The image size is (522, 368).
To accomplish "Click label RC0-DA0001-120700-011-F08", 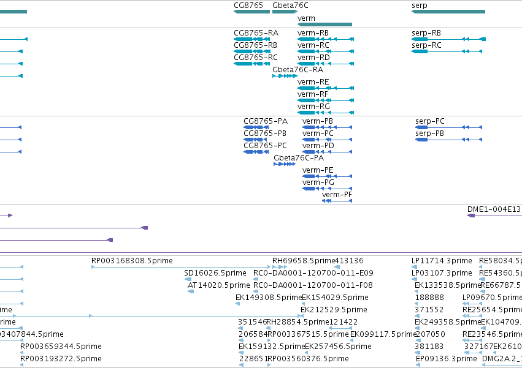I will point(313,285).
